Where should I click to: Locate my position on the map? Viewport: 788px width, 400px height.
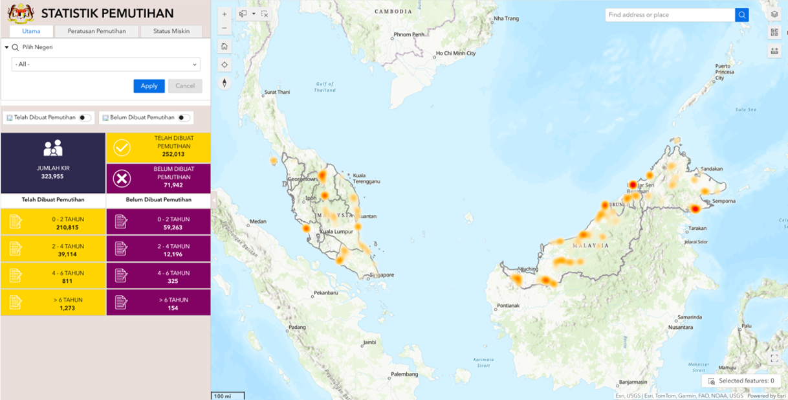point(224,65)
